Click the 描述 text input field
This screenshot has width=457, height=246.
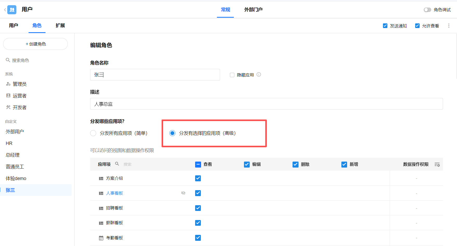pyautogui.click(x=266, y=104)
